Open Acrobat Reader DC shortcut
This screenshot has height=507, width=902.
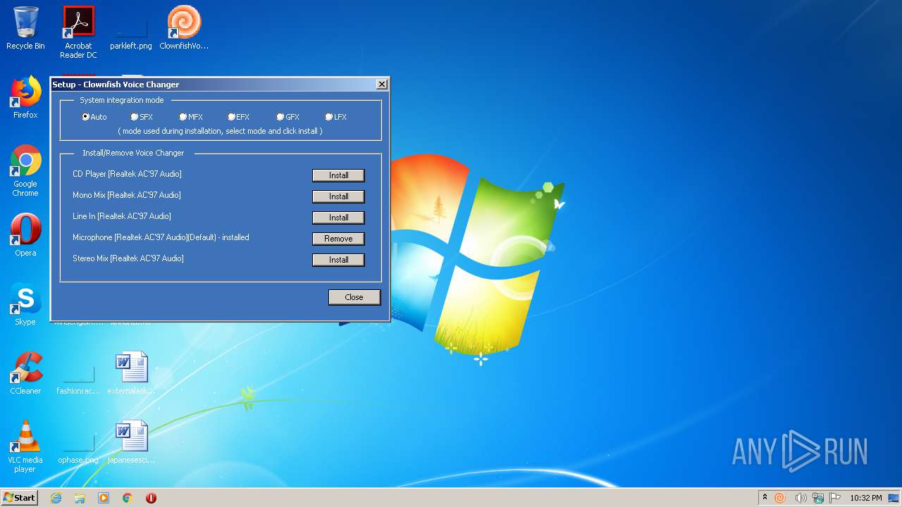click(x=78, y=32)
